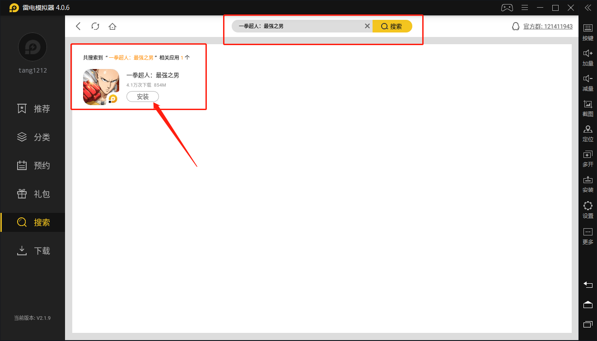Open the 礼包 gift packs section
597x341 pixels.
(33, 194)
